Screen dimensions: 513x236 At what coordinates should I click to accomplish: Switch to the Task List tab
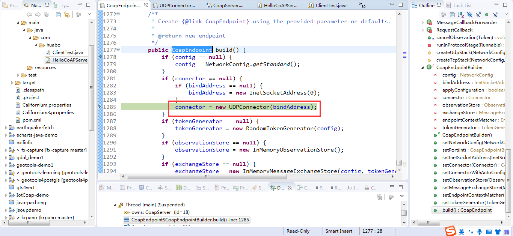459,6
